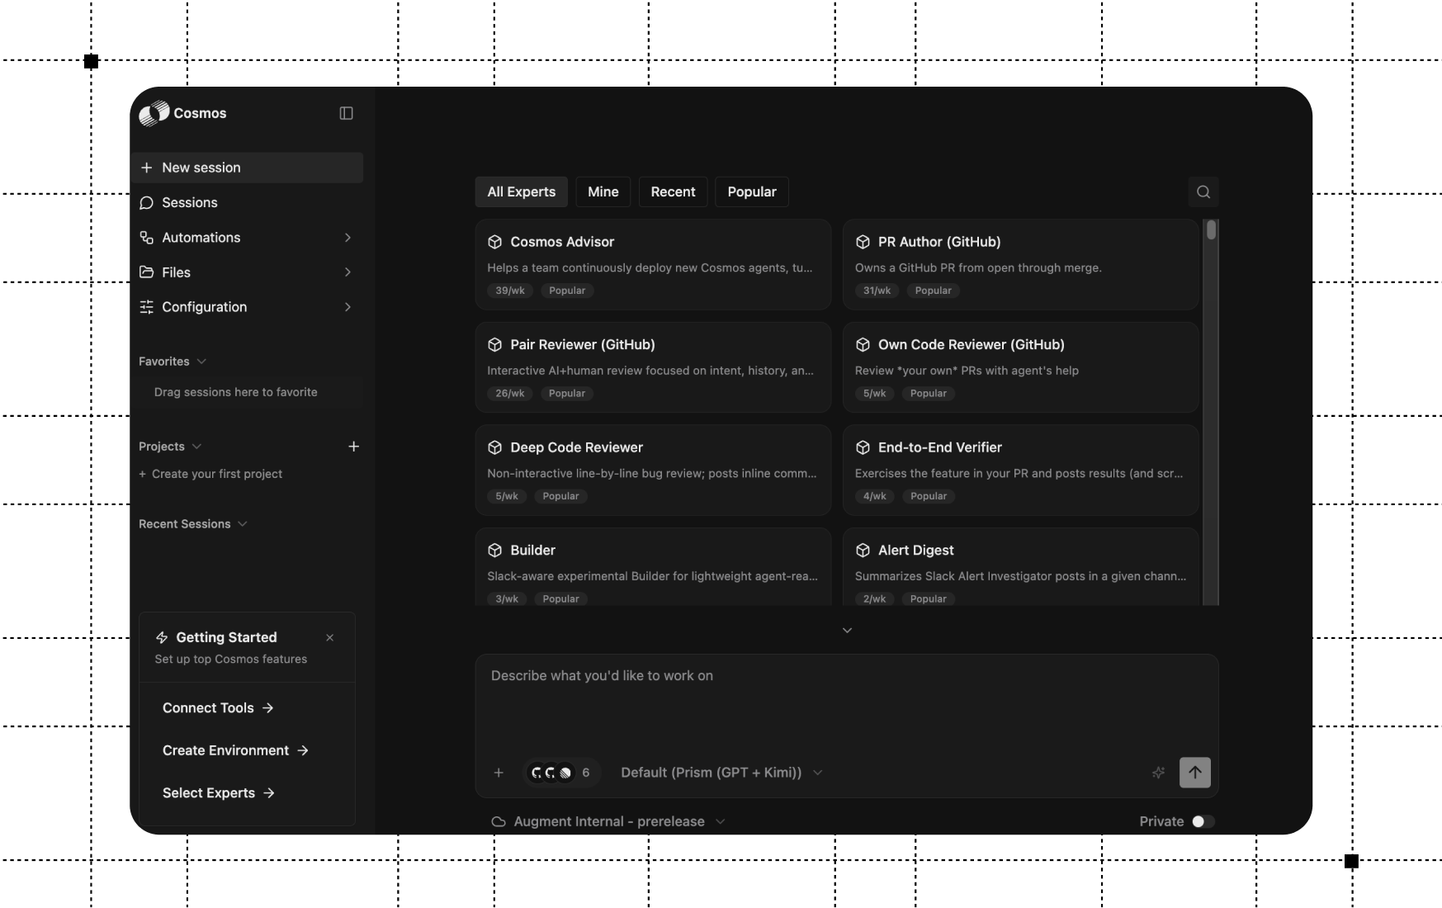Expand the Files submenu chevron

[x=347, y=272]
